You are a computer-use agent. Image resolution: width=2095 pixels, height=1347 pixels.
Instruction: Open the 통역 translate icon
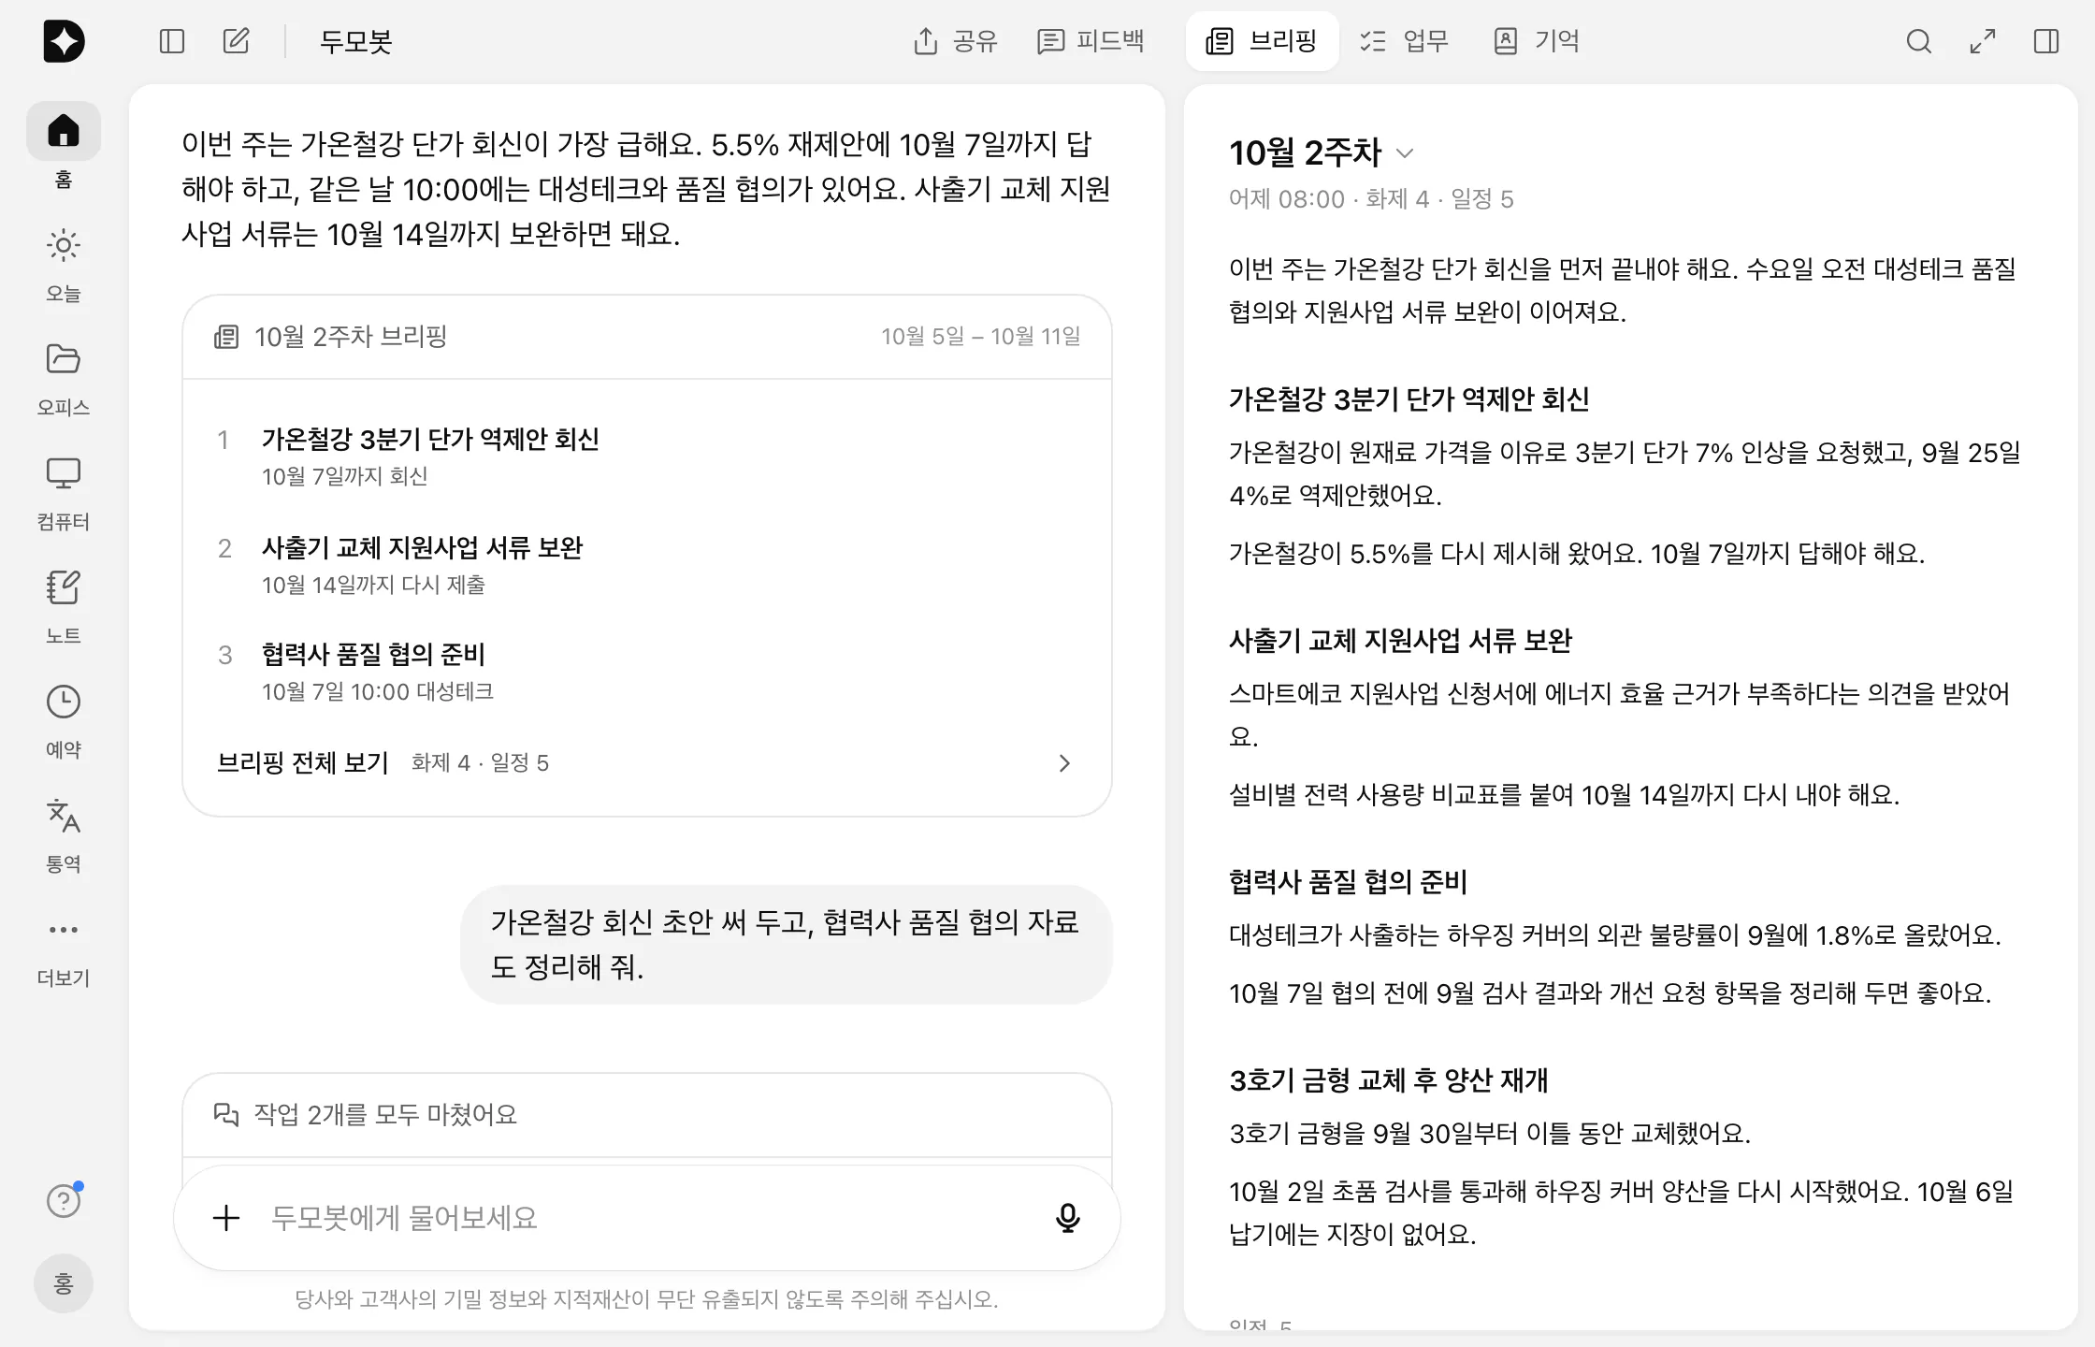(x=64, y=816)
